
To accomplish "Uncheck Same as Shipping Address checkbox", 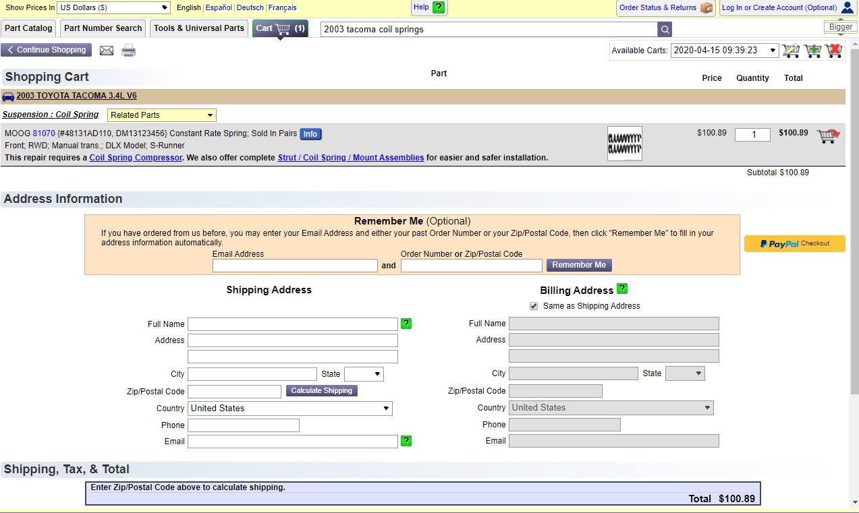I will [x=534, y=306].
